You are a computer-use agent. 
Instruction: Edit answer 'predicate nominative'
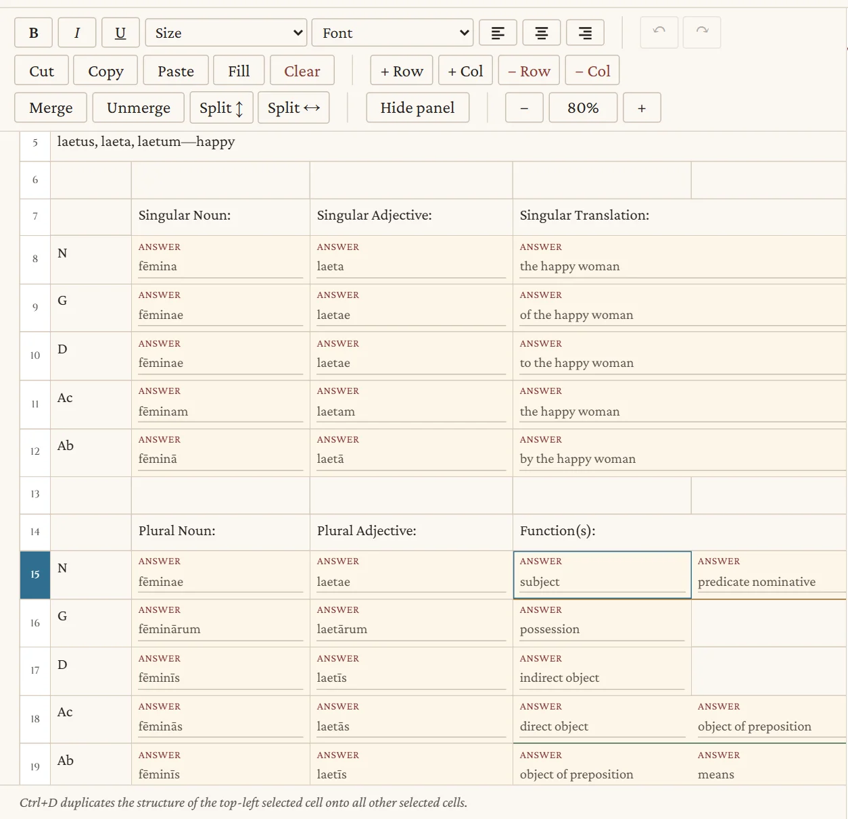772,582
